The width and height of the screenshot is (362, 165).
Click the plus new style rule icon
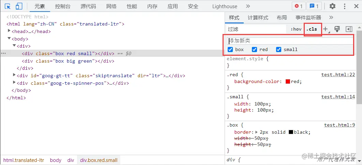[x=325, y=29]
